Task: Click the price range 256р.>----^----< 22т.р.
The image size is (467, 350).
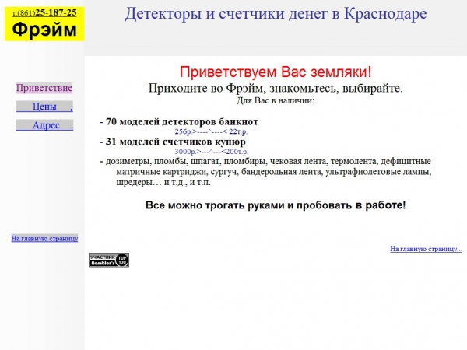Action: click(x=211, y=131)
